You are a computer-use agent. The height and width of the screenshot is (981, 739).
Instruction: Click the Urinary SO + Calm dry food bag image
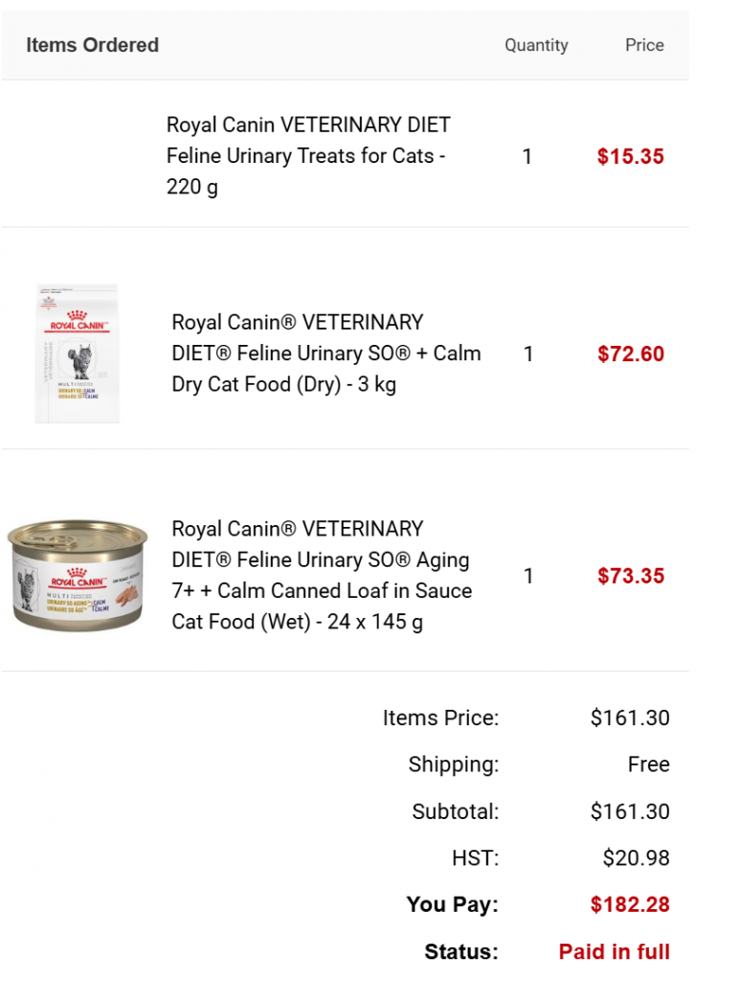(77, 354)
